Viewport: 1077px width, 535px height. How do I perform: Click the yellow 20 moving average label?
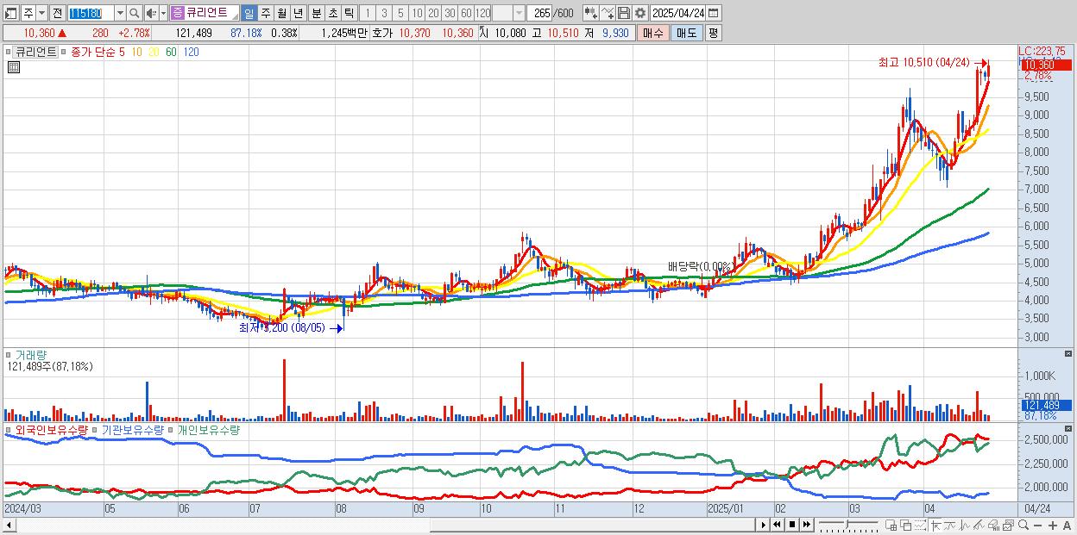pos(154,52)
